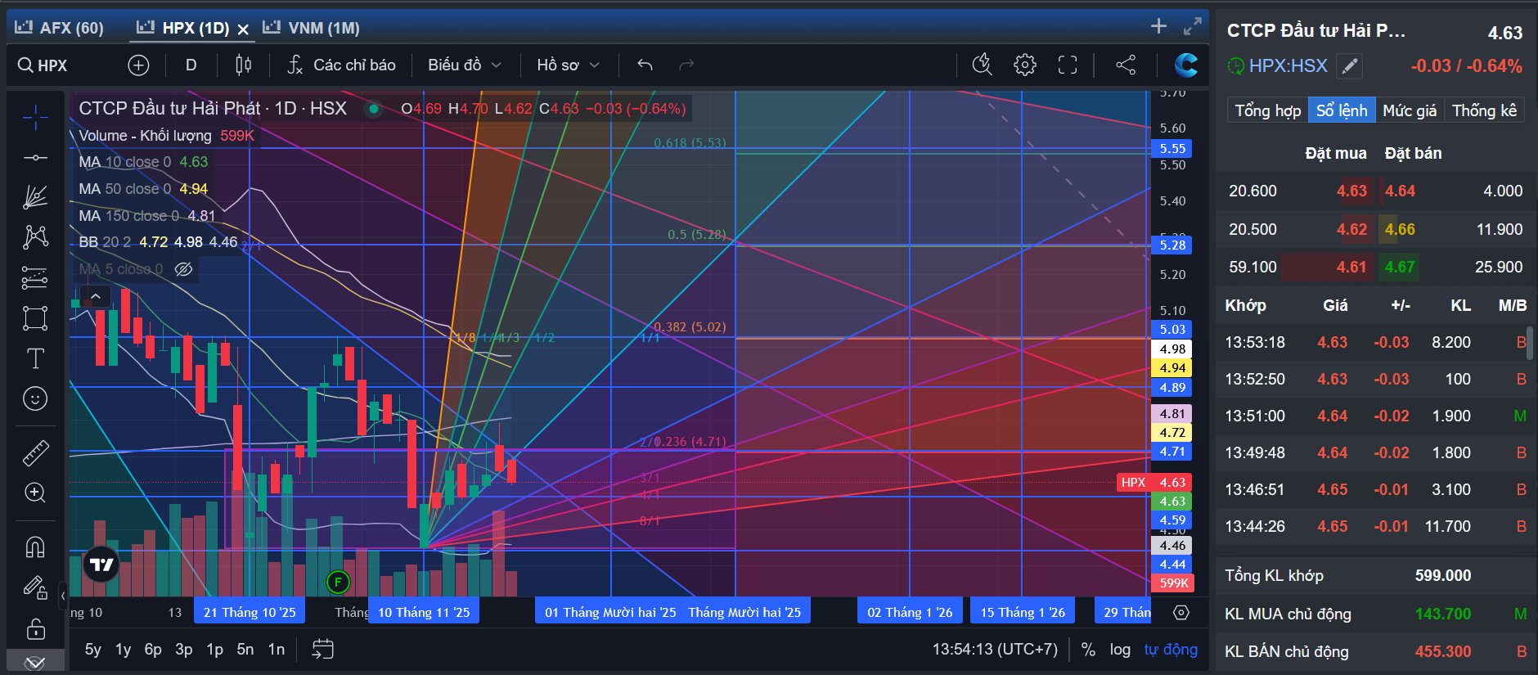Activate the zoom in tool
1538x675 pixels.
pyautogui.click(x=35, y=493)
